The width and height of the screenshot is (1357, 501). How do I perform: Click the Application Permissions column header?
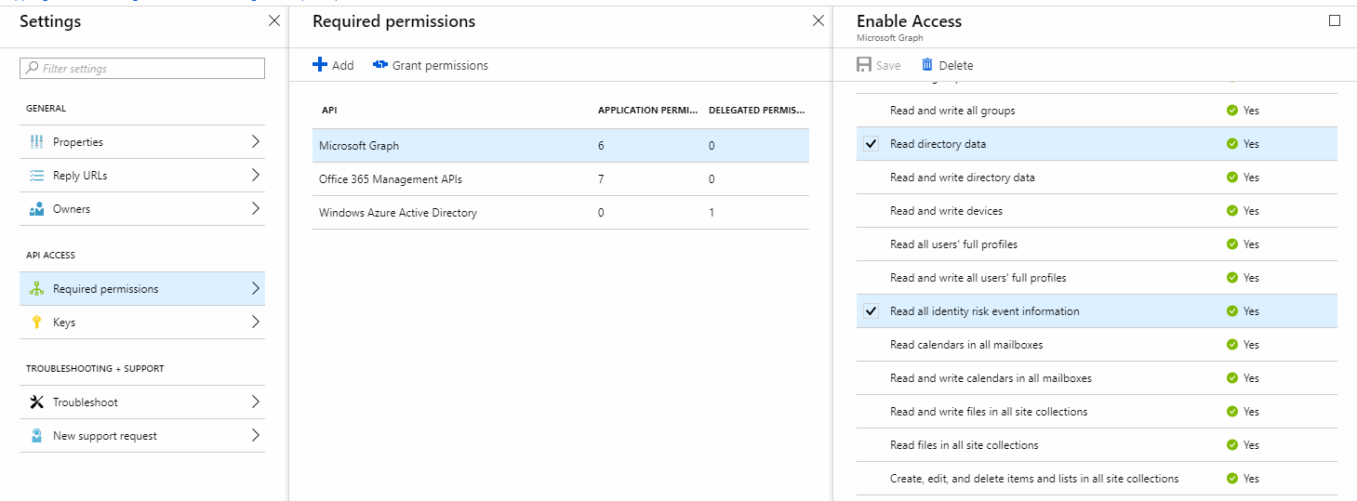point(648,110)
